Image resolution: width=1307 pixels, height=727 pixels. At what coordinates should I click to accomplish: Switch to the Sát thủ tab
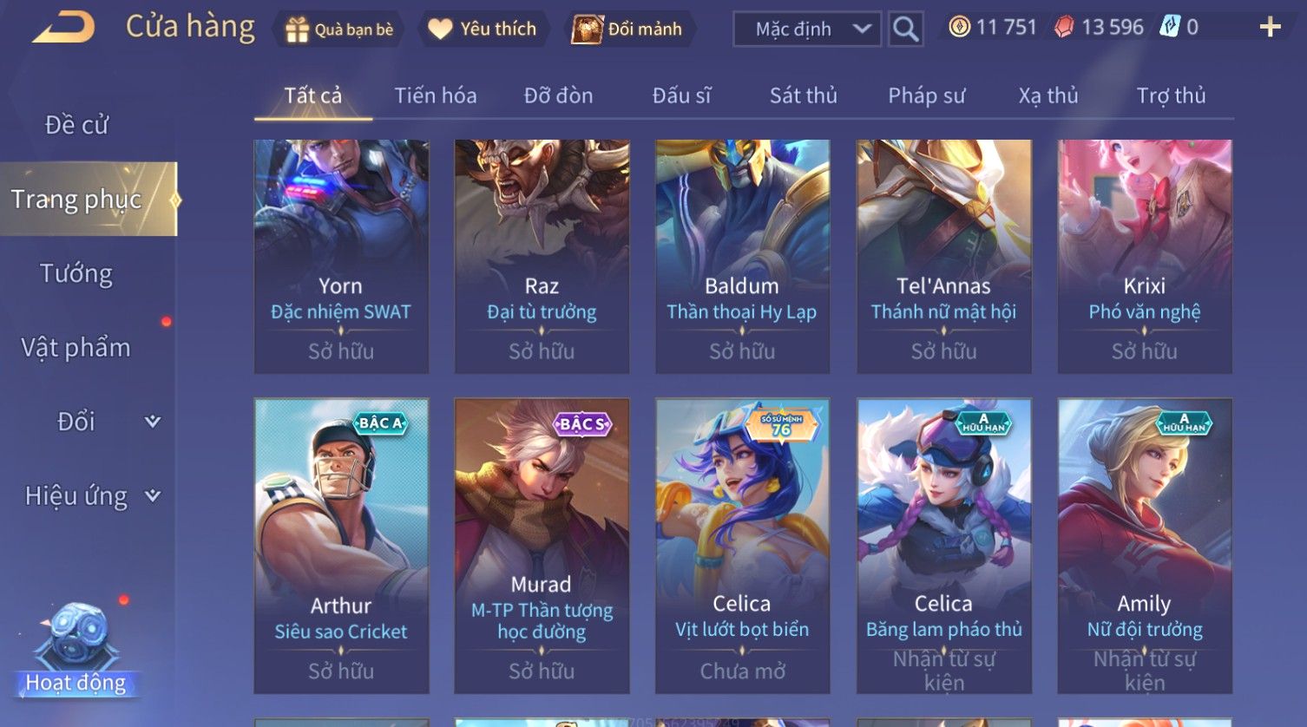point(804,95)
